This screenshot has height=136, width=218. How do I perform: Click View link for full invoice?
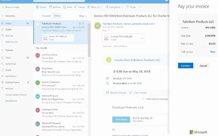coord(213,52)
